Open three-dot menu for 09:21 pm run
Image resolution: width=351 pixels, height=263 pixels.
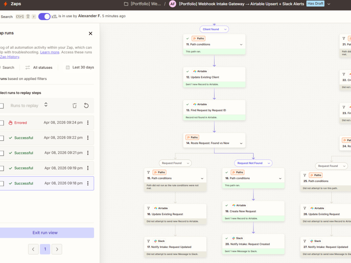pyautogui.click(x=88, y=153)
